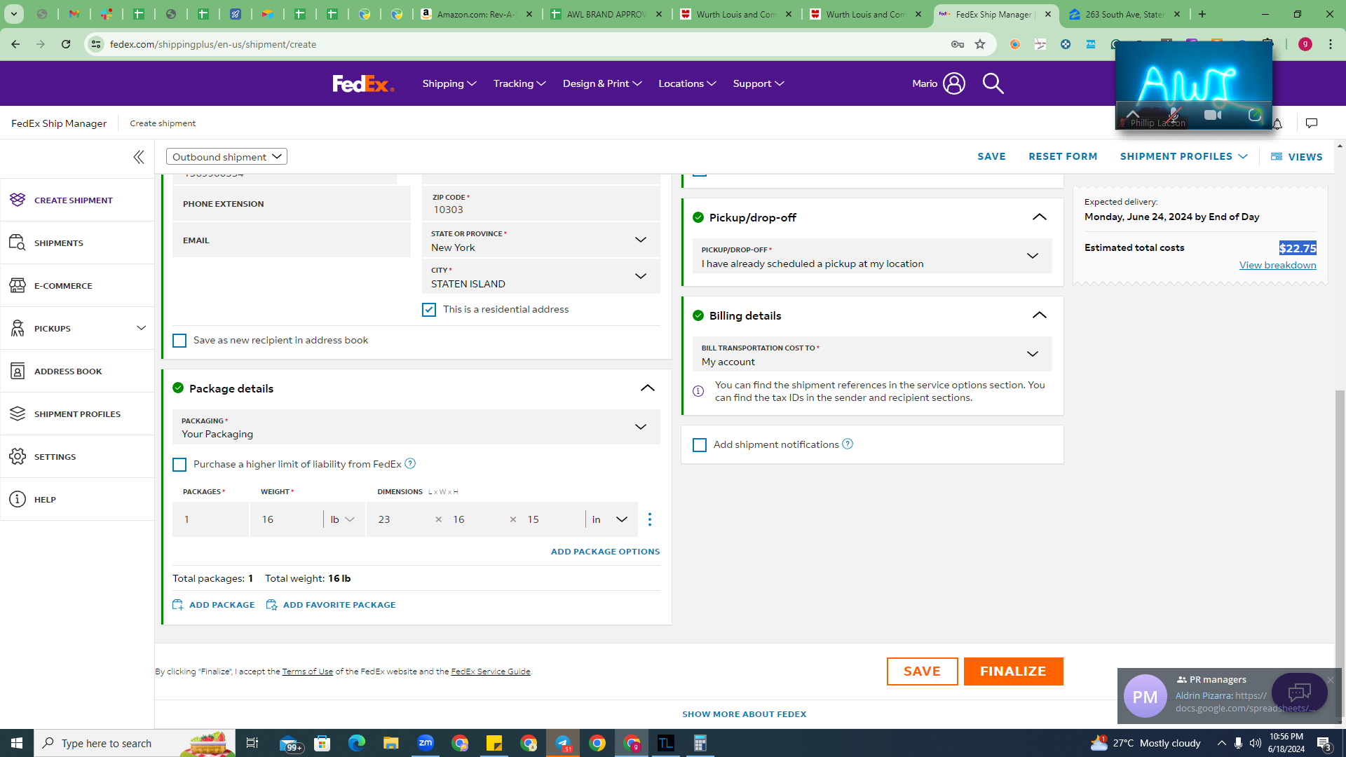
Task: Open the Tracking navigation menu
Action: (x=519, y=83)
